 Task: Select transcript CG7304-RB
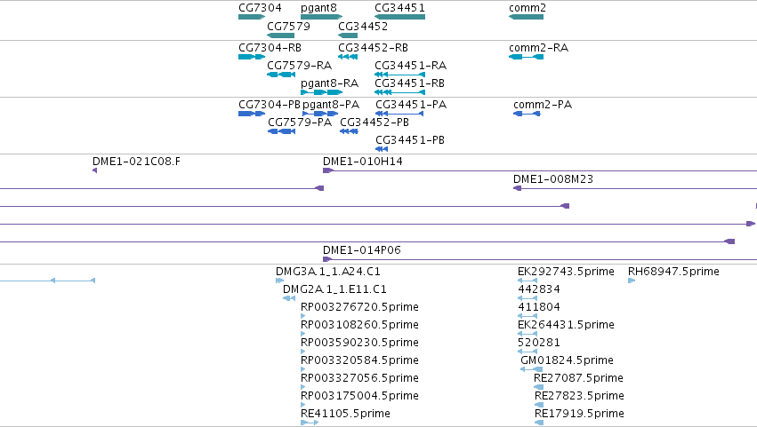[x=252, y=57]
